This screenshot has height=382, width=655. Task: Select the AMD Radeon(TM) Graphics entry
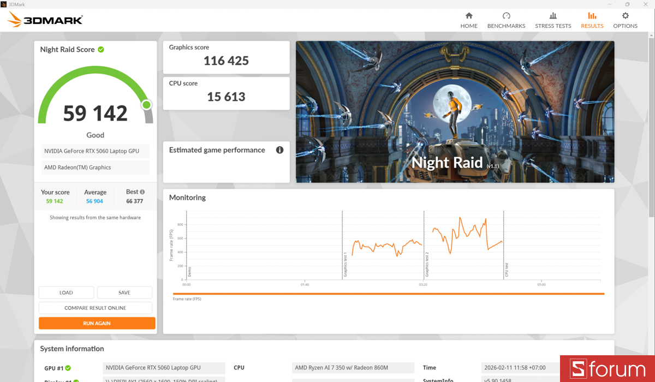click(x=95, y=167)
